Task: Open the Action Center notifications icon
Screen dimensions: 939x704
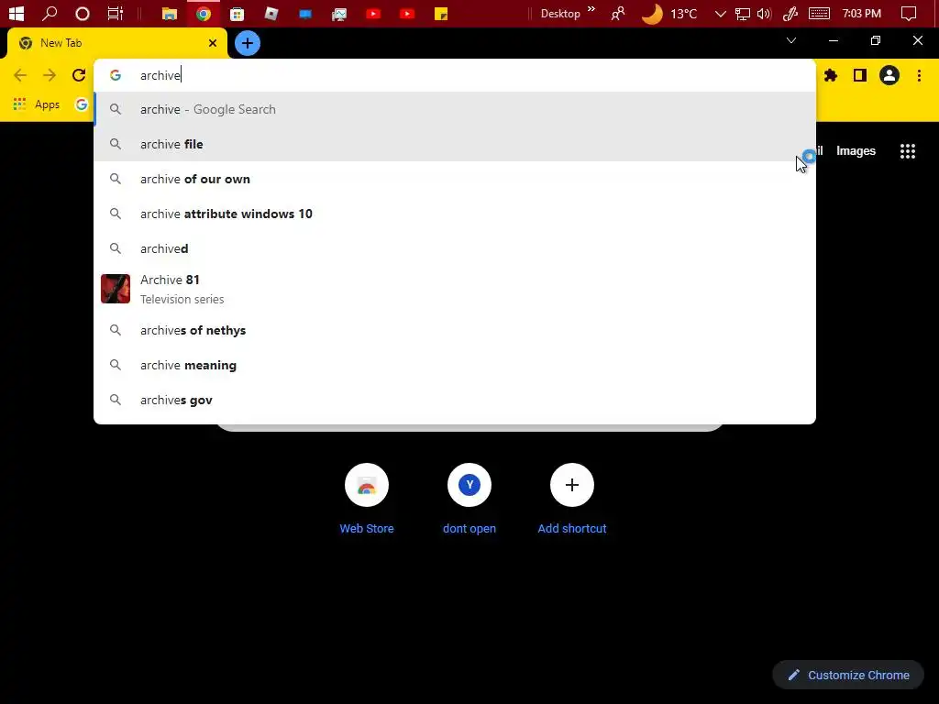Action: click(909, 13)
